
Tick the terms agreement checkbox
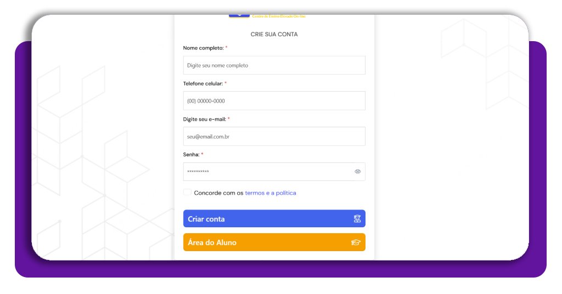click(x=187, y=193)
